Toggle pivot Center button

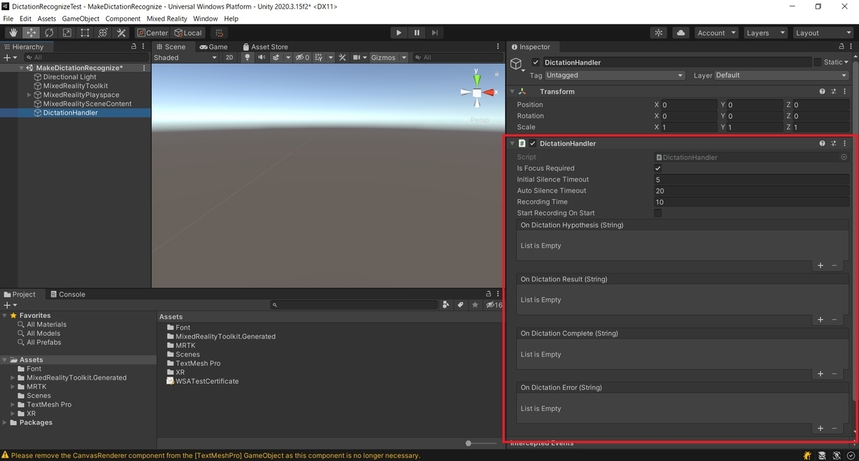click(152, 33)
